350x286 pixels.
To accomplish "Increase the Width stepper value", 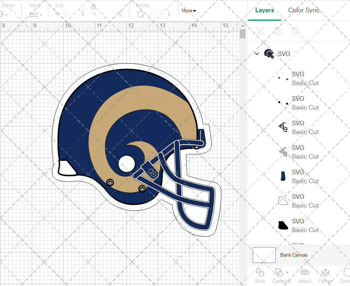I will (83, 12).
